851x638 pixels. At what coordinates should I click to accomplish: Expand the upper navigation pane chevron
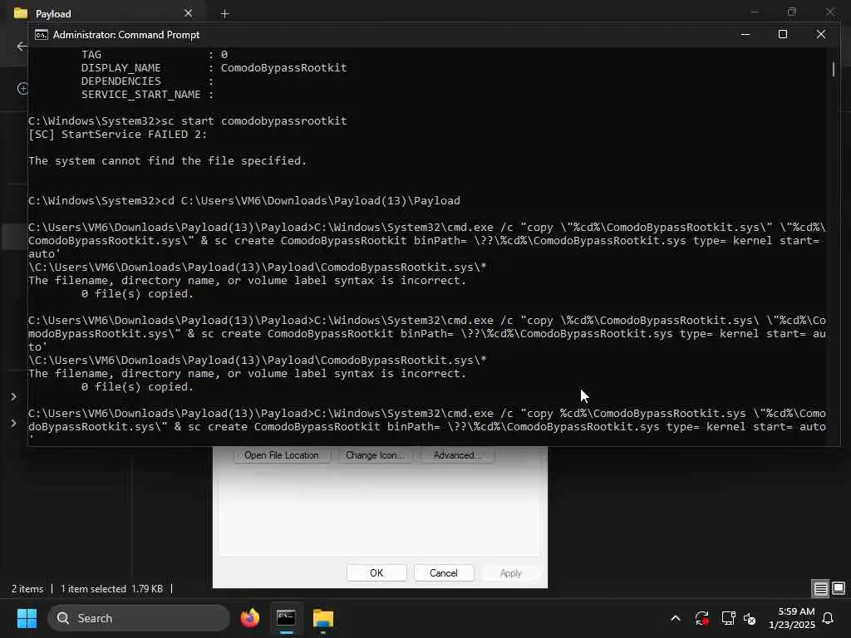(13, 396)
